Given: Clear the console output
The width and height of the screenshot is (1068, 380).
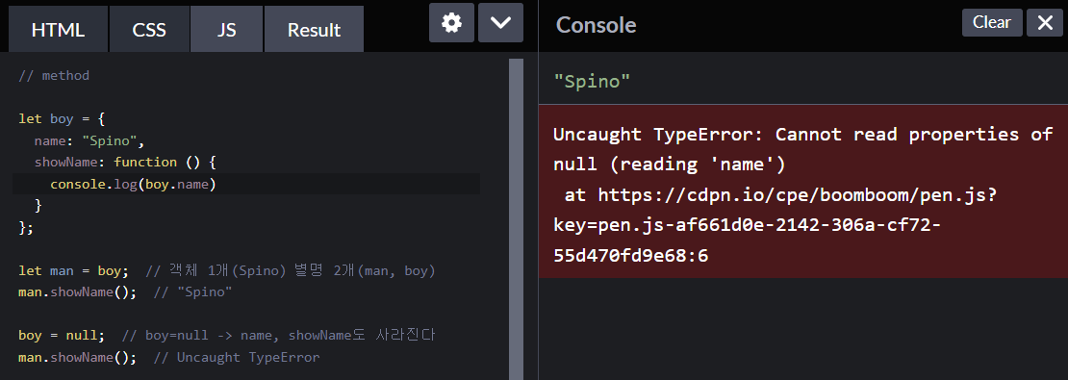Looking at the screenshot, I should (x=992, y=22).
